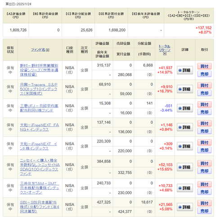Select valuation cell 68,910
216x220 pixels.
[105, 84]
